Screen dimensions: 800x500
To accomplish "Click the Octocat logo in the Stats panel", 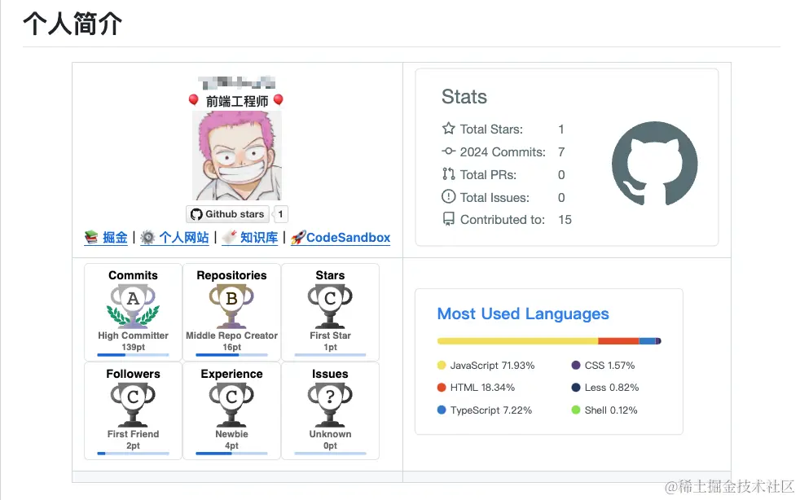I will (x=654, y=164).
